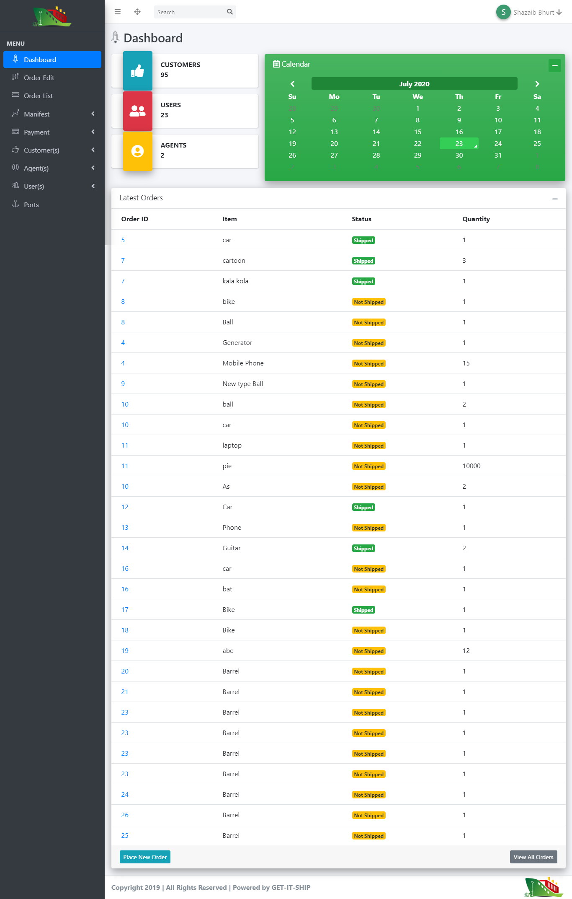
Task: Open order ID 5 link
Action: point(123,240)
